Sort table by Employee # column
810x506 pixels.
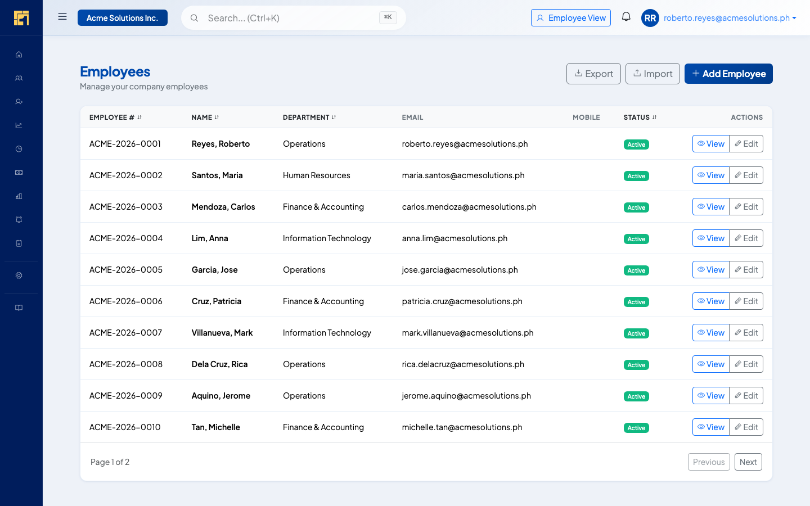point(115,118)
